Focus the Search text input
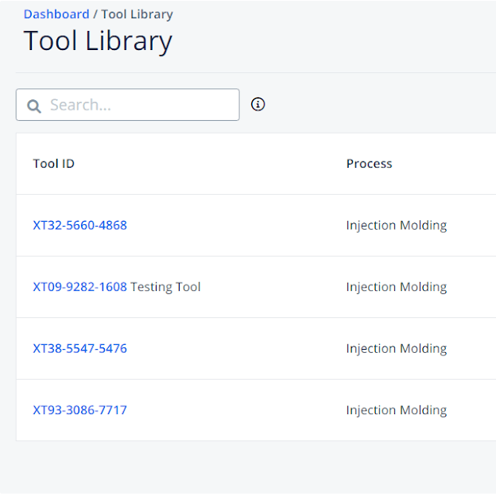Viewport: 496px width, 496px height. [139, 105]
